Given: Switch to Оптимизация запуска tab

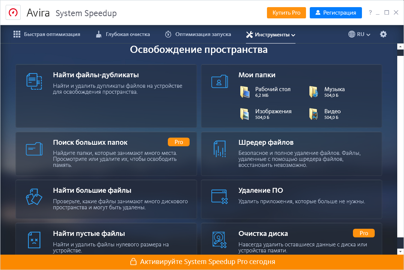Looking at the screenshot, I should point(198,34).
